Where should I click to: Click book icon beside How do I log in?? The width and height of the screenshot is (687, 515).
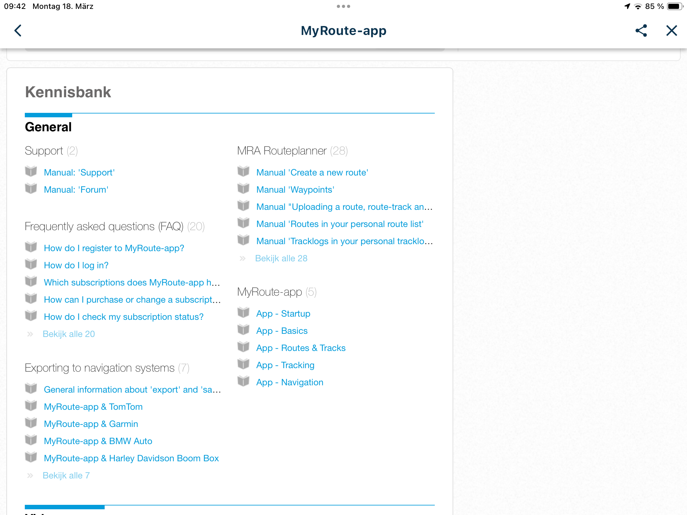[31, 264]
